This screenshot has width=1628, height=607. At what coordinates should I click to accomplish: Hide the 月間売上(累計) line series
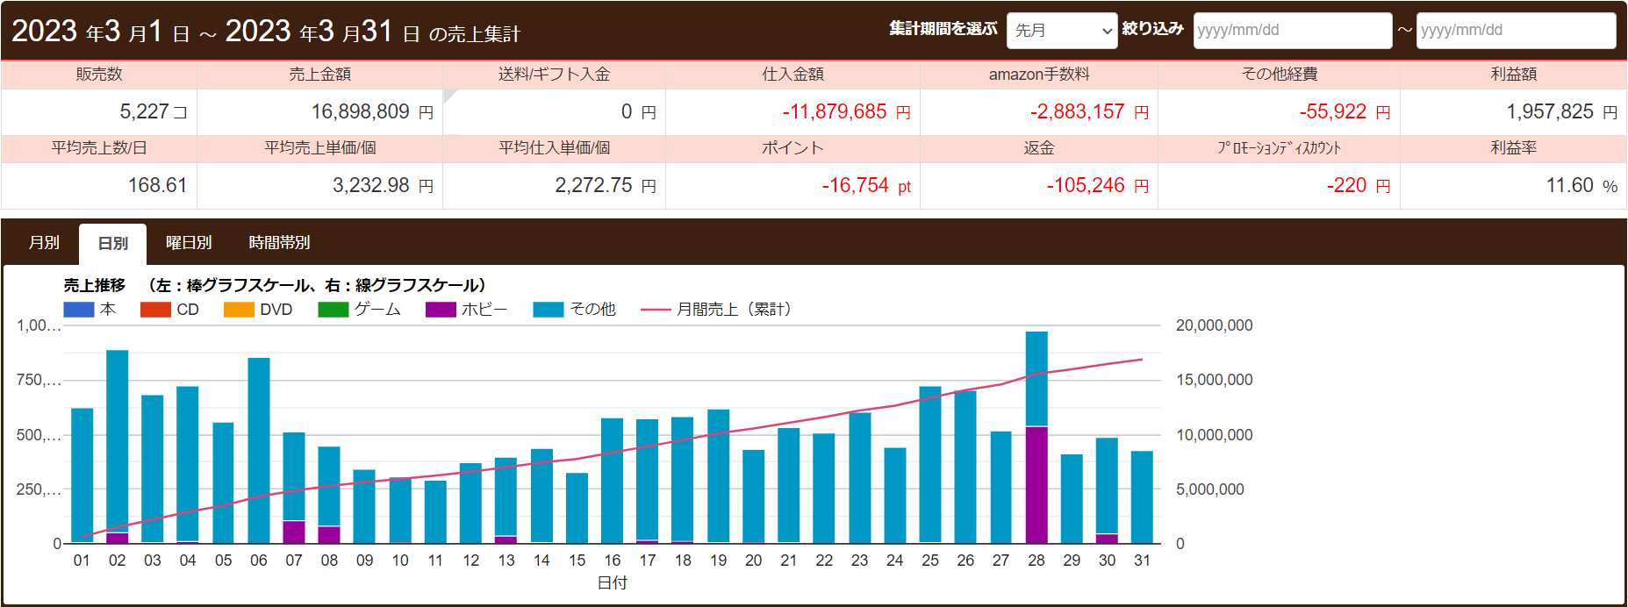pyautogui.click(x=656, y=310)
